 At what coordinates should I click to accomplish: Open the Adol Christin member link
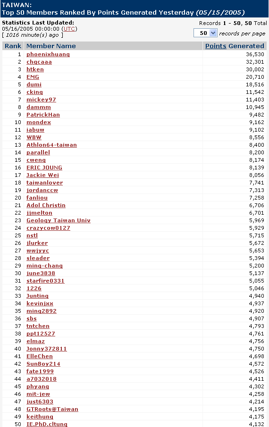(x=46, y=205)
